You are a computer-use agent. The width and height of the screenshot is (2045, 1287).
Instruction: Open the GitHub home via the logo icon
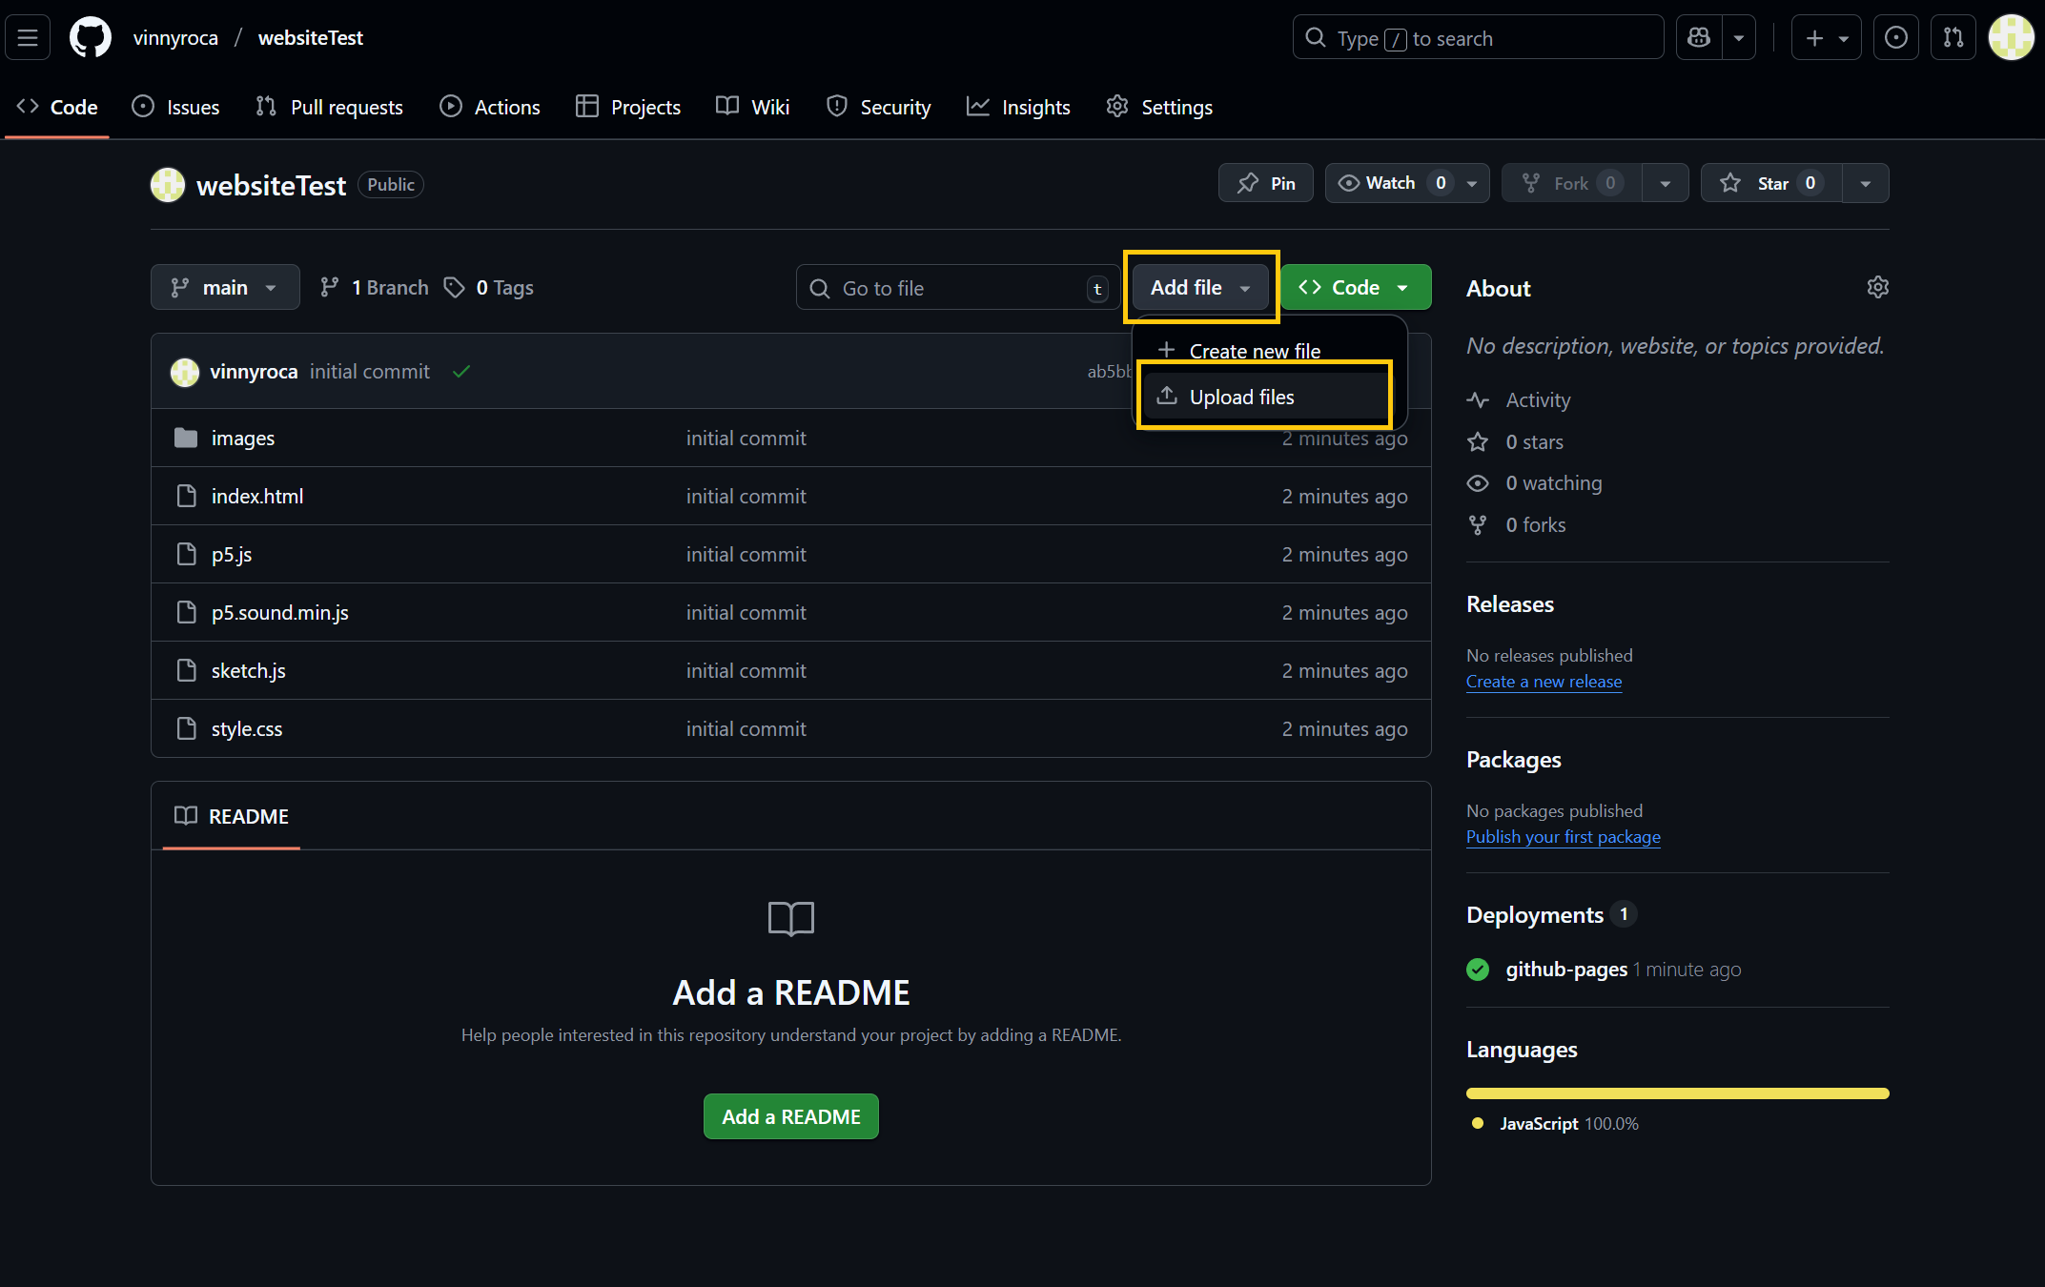[90, 37]
